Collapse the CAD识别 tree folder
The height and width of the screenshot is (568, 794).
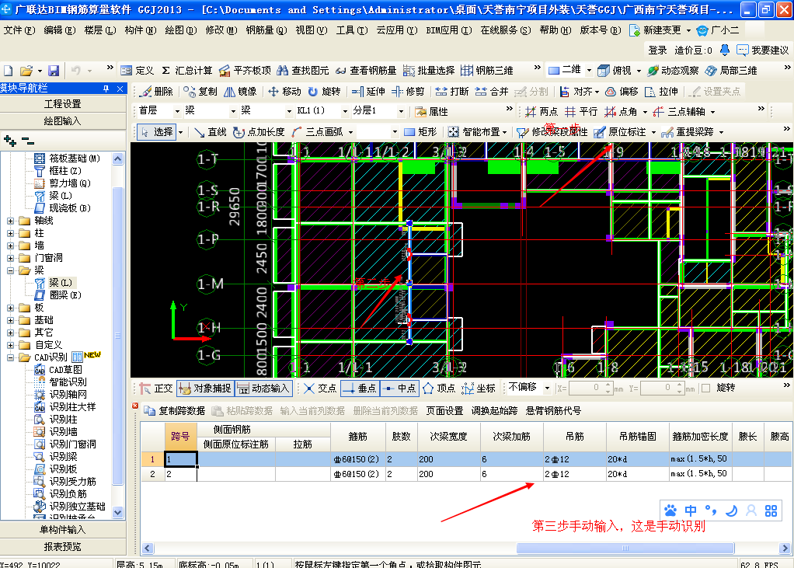10,357
